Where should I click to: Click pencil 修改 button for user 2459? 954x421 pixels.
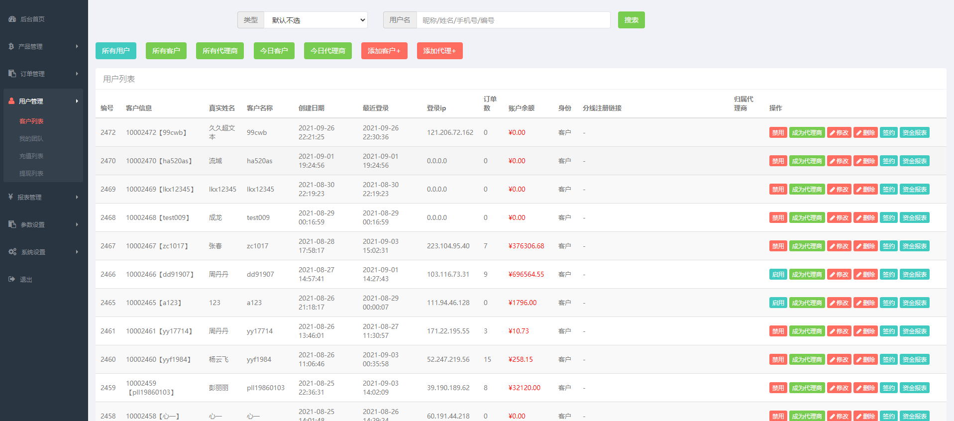click(x=840, y=388)
